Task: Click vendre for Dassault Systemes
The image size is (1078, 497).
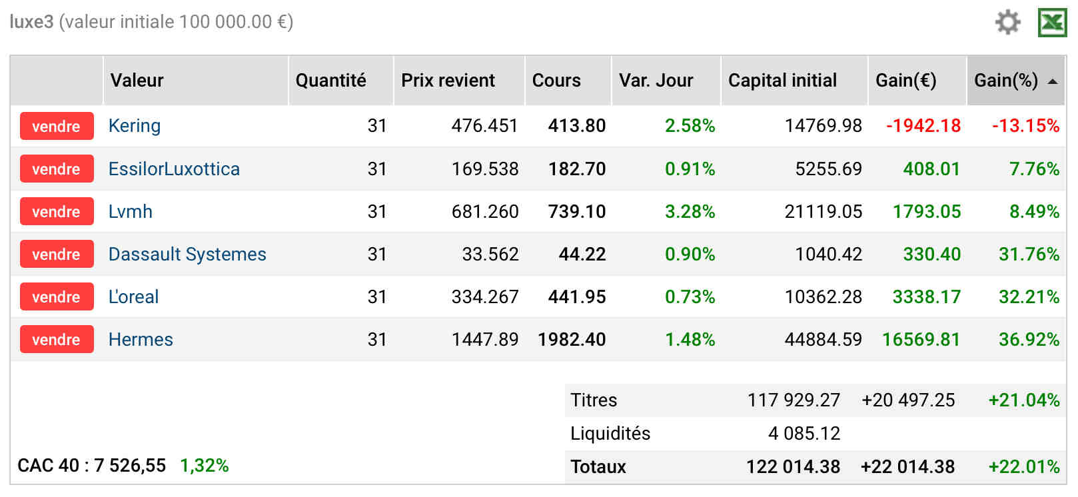Action: [x=57, y=254]
